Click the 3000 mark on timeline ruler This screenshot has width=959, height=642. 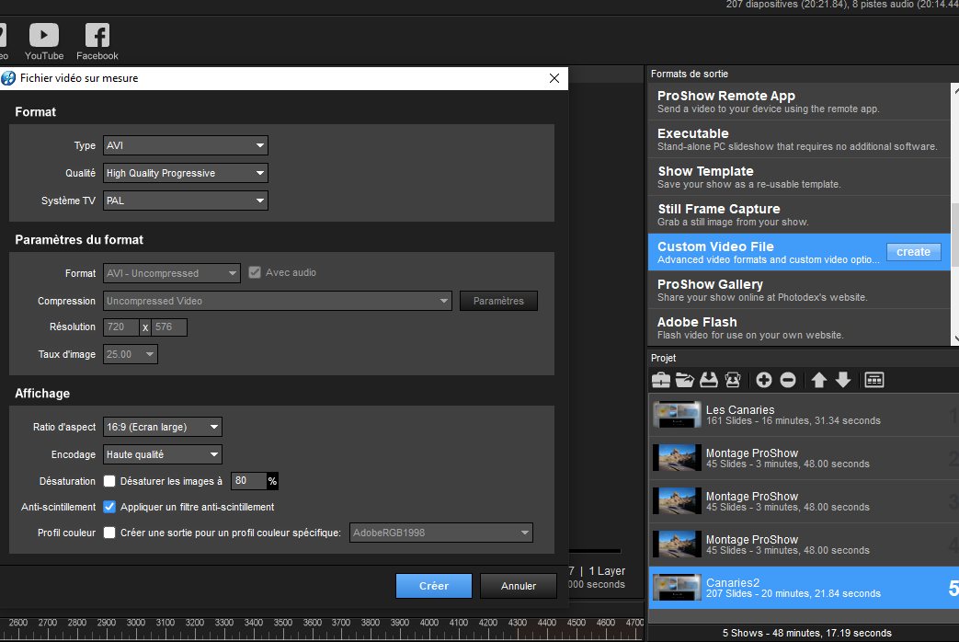coord(136,623)
